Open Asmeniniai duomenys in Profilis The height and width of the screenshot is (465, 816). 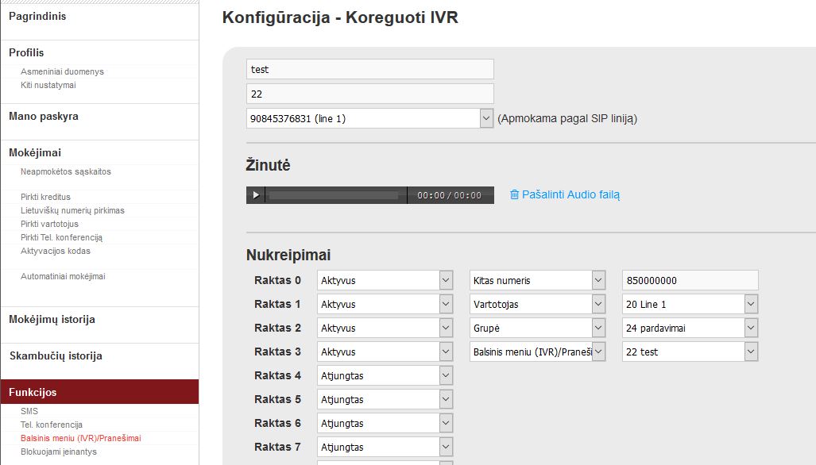point(62,71)
